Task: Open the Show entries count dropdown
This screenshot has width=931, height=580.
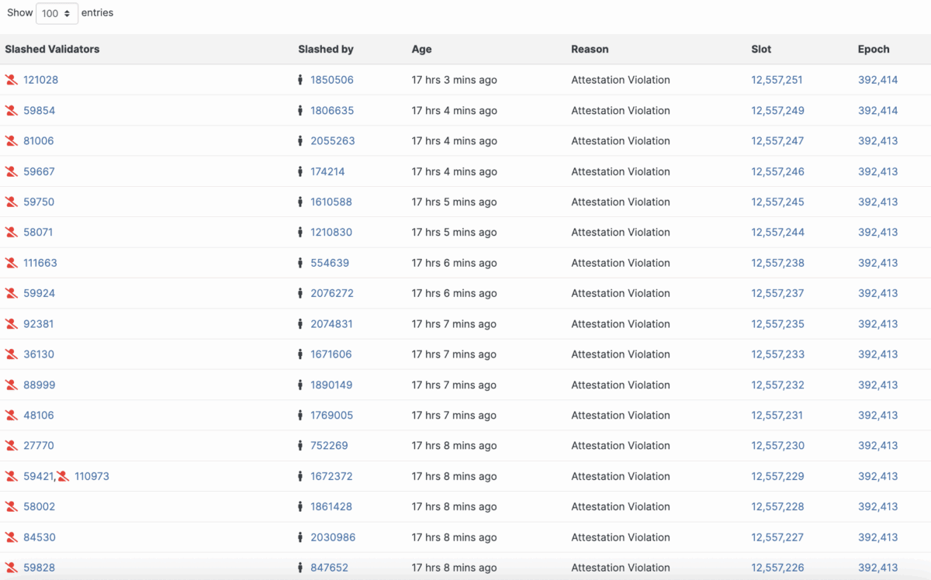Action: point(57,13)
